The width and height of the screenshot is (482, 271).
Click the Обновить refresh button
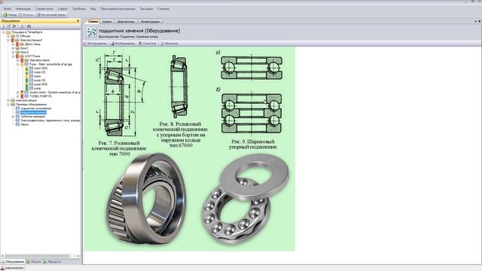tap(169, 44)
